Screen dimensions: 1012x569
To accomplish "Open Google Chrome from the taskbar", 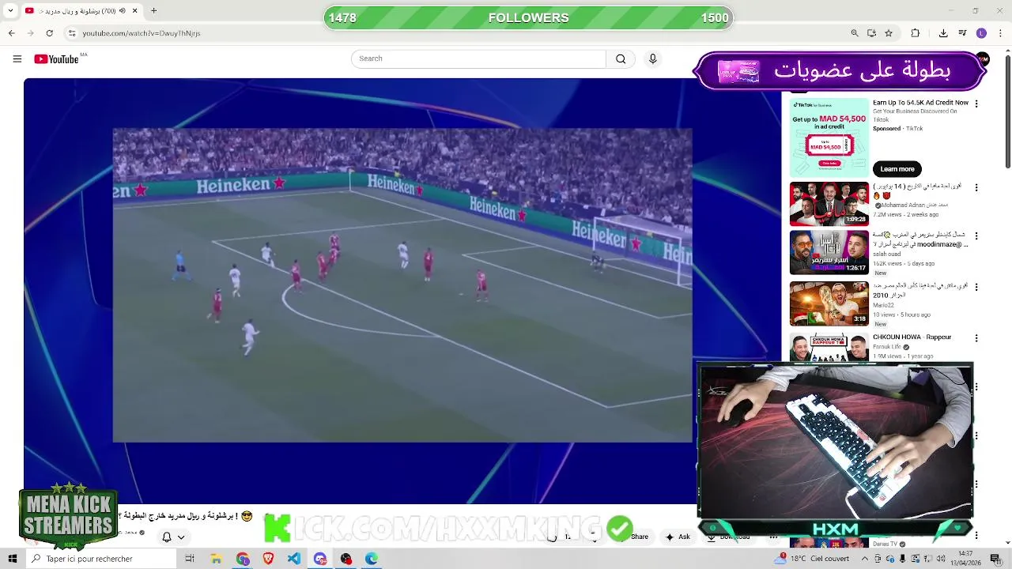I will pos(242,559).
